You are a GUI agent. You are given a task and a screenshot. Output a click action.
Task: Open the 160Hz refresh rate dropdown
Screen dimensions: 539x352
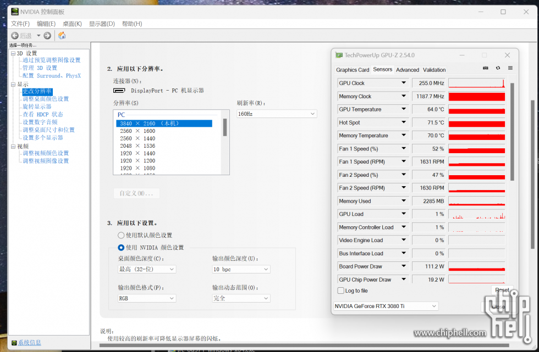click(x=277, y=114)
